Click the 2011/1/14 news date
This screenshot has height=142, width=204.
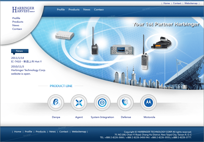(x=18, y=58)
